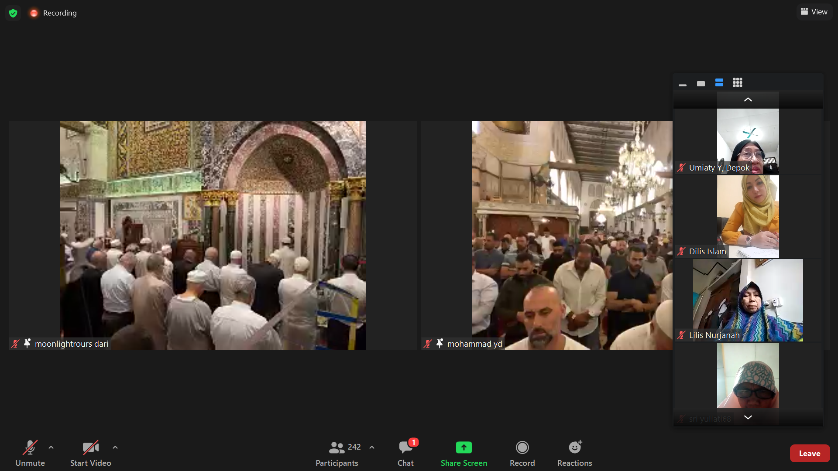
Task: Open the View menu
Action: click(814, 12)
